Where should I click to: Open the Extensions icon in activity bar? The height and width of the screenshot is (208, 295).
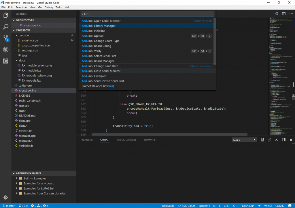coord(6,61)
